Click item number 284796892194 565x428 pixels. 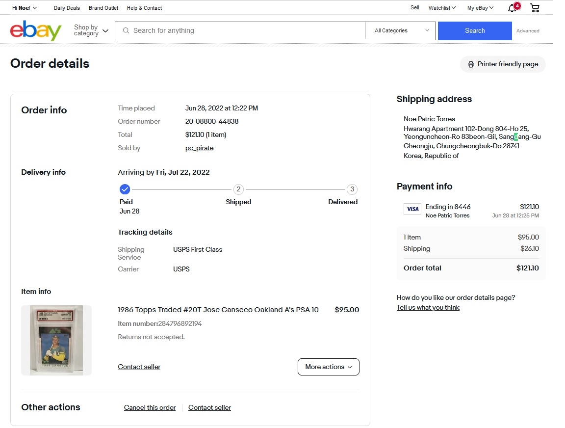pyautogui.click(x=180, y=324)
